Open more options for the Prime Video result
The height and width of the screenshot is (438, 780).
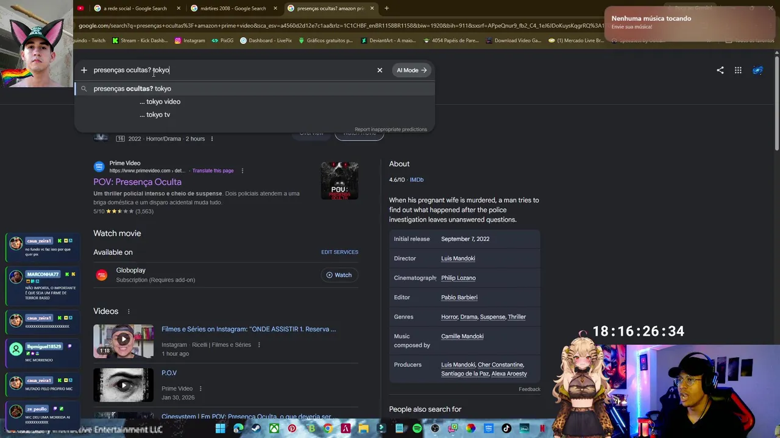tap(242, 171)
